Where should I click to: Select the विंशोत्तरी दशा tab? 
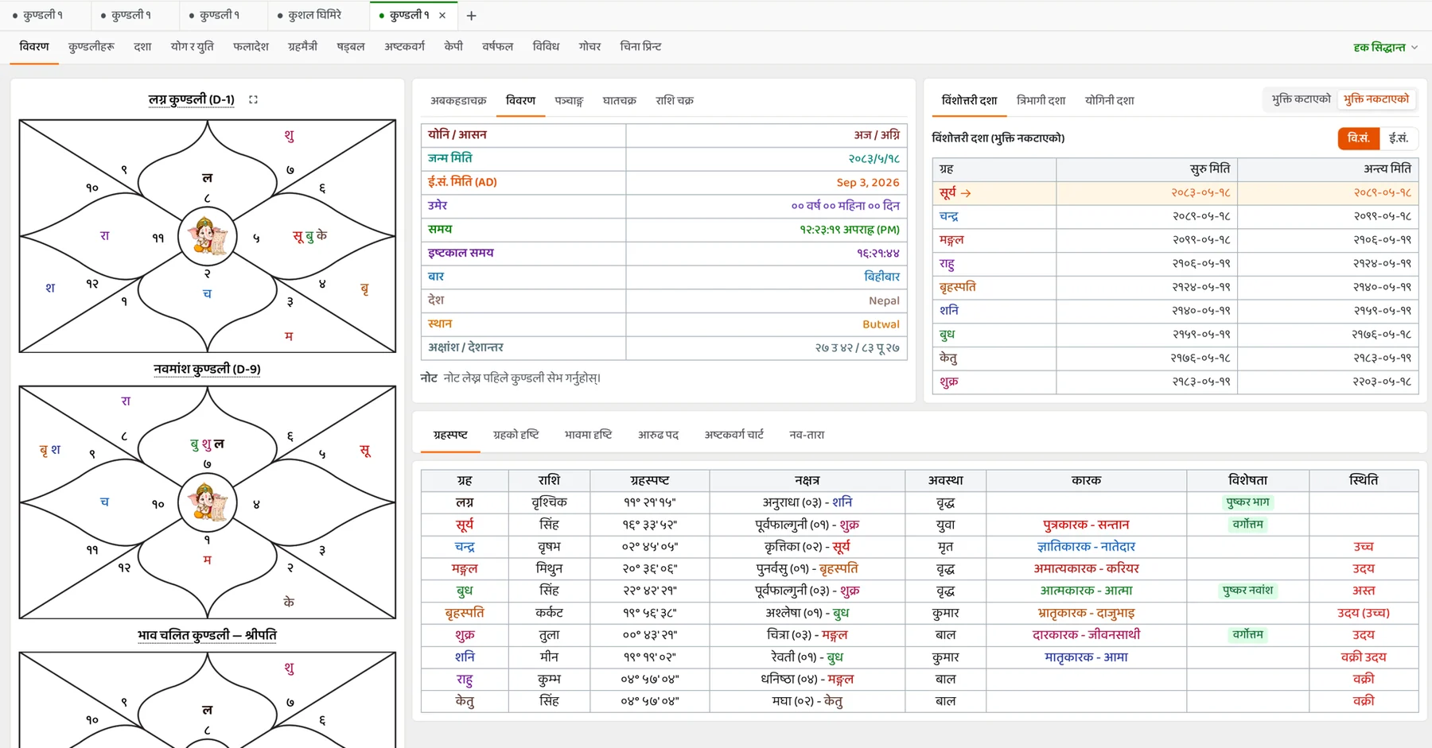(969, 101)
